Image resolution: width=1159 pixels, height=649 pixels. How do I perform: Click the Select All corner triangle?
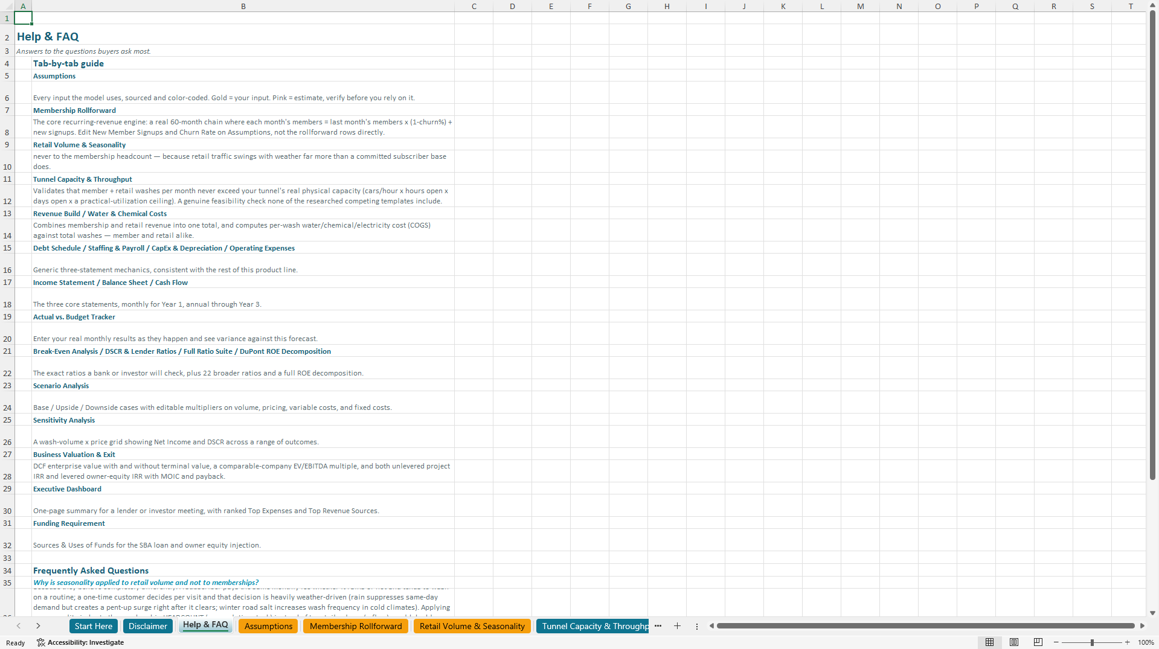pos(7,6)
